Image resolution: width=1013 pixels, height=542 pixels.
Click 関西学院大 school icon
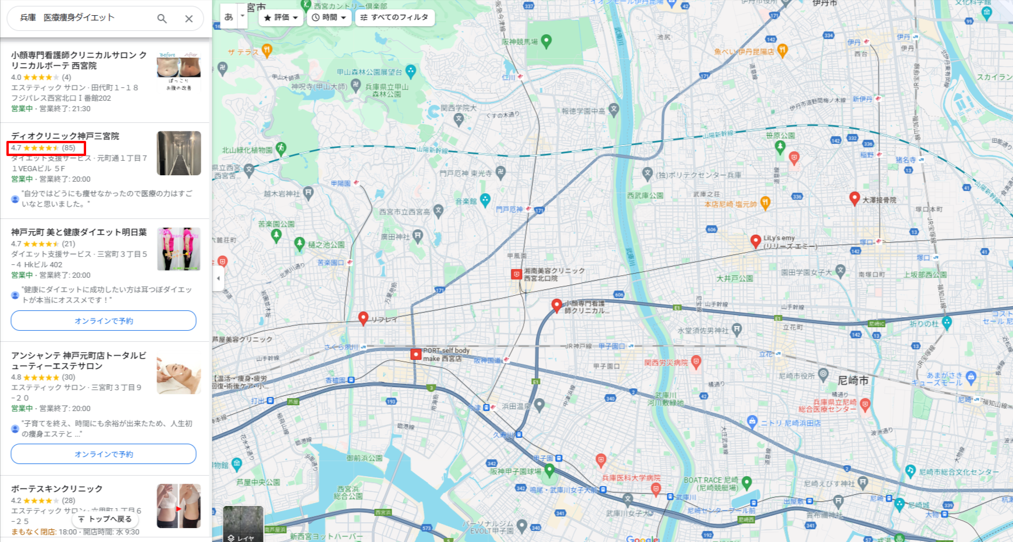(458, 119)
